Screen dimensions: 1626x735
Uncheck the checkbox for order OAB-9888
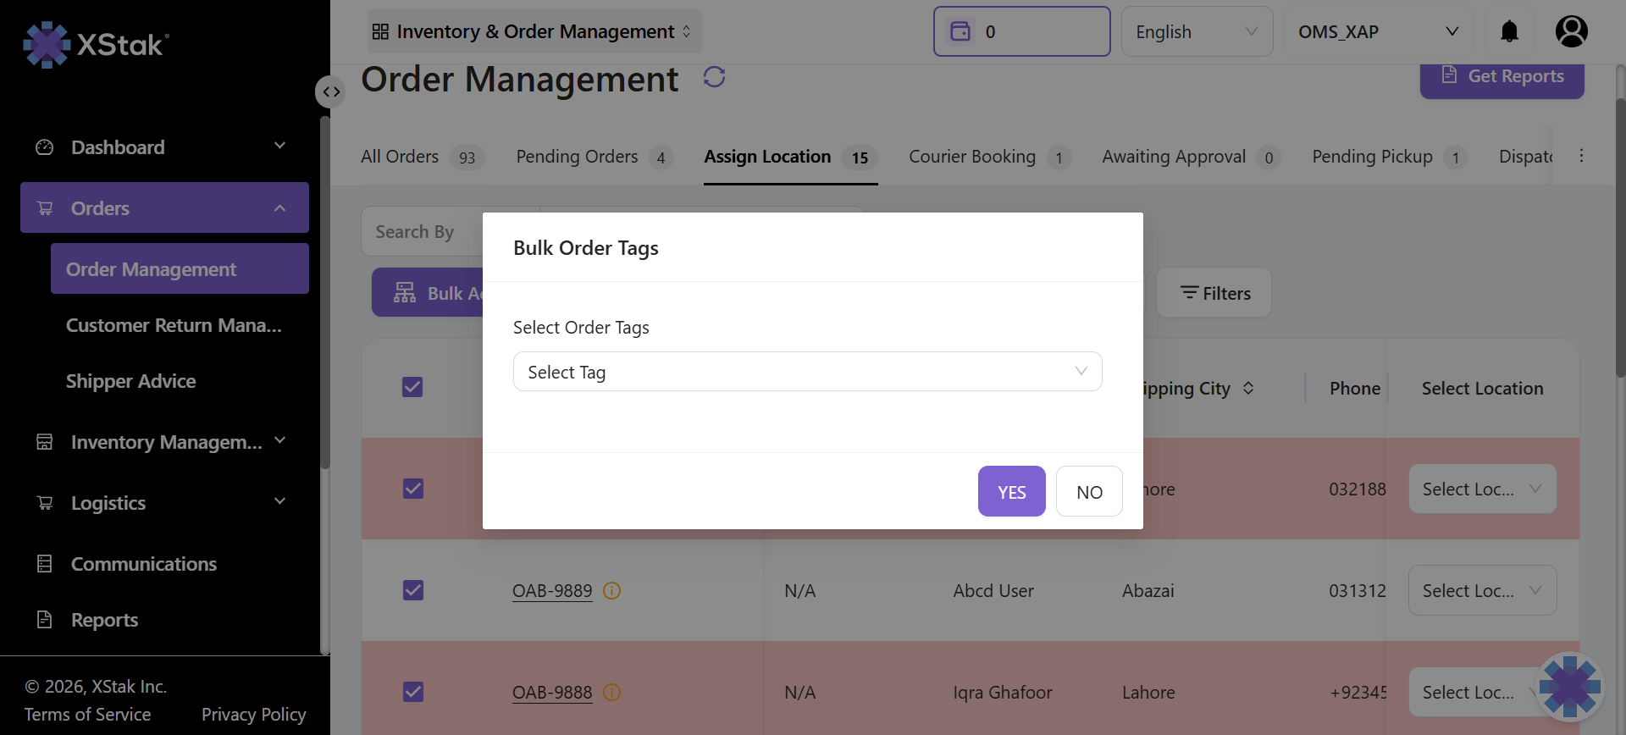coord(412,692)
